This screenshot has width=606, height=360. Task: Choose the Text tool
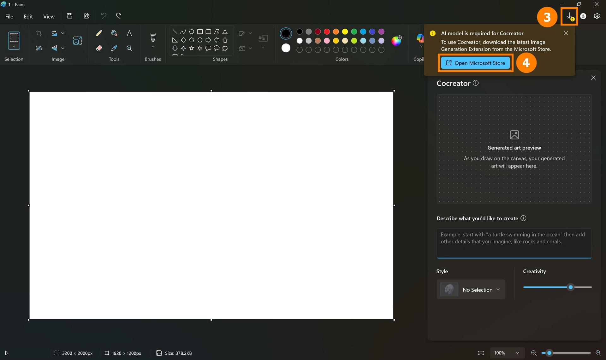[129, 33]
